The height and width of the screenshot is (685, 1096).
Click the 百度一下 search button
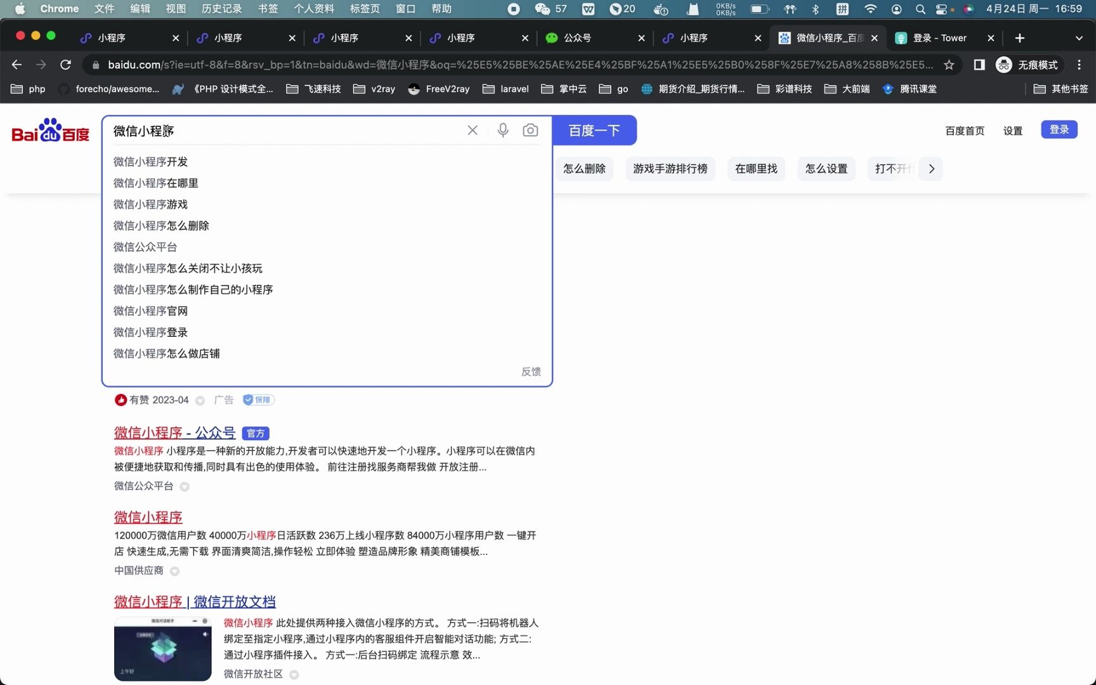coord(594,130)
